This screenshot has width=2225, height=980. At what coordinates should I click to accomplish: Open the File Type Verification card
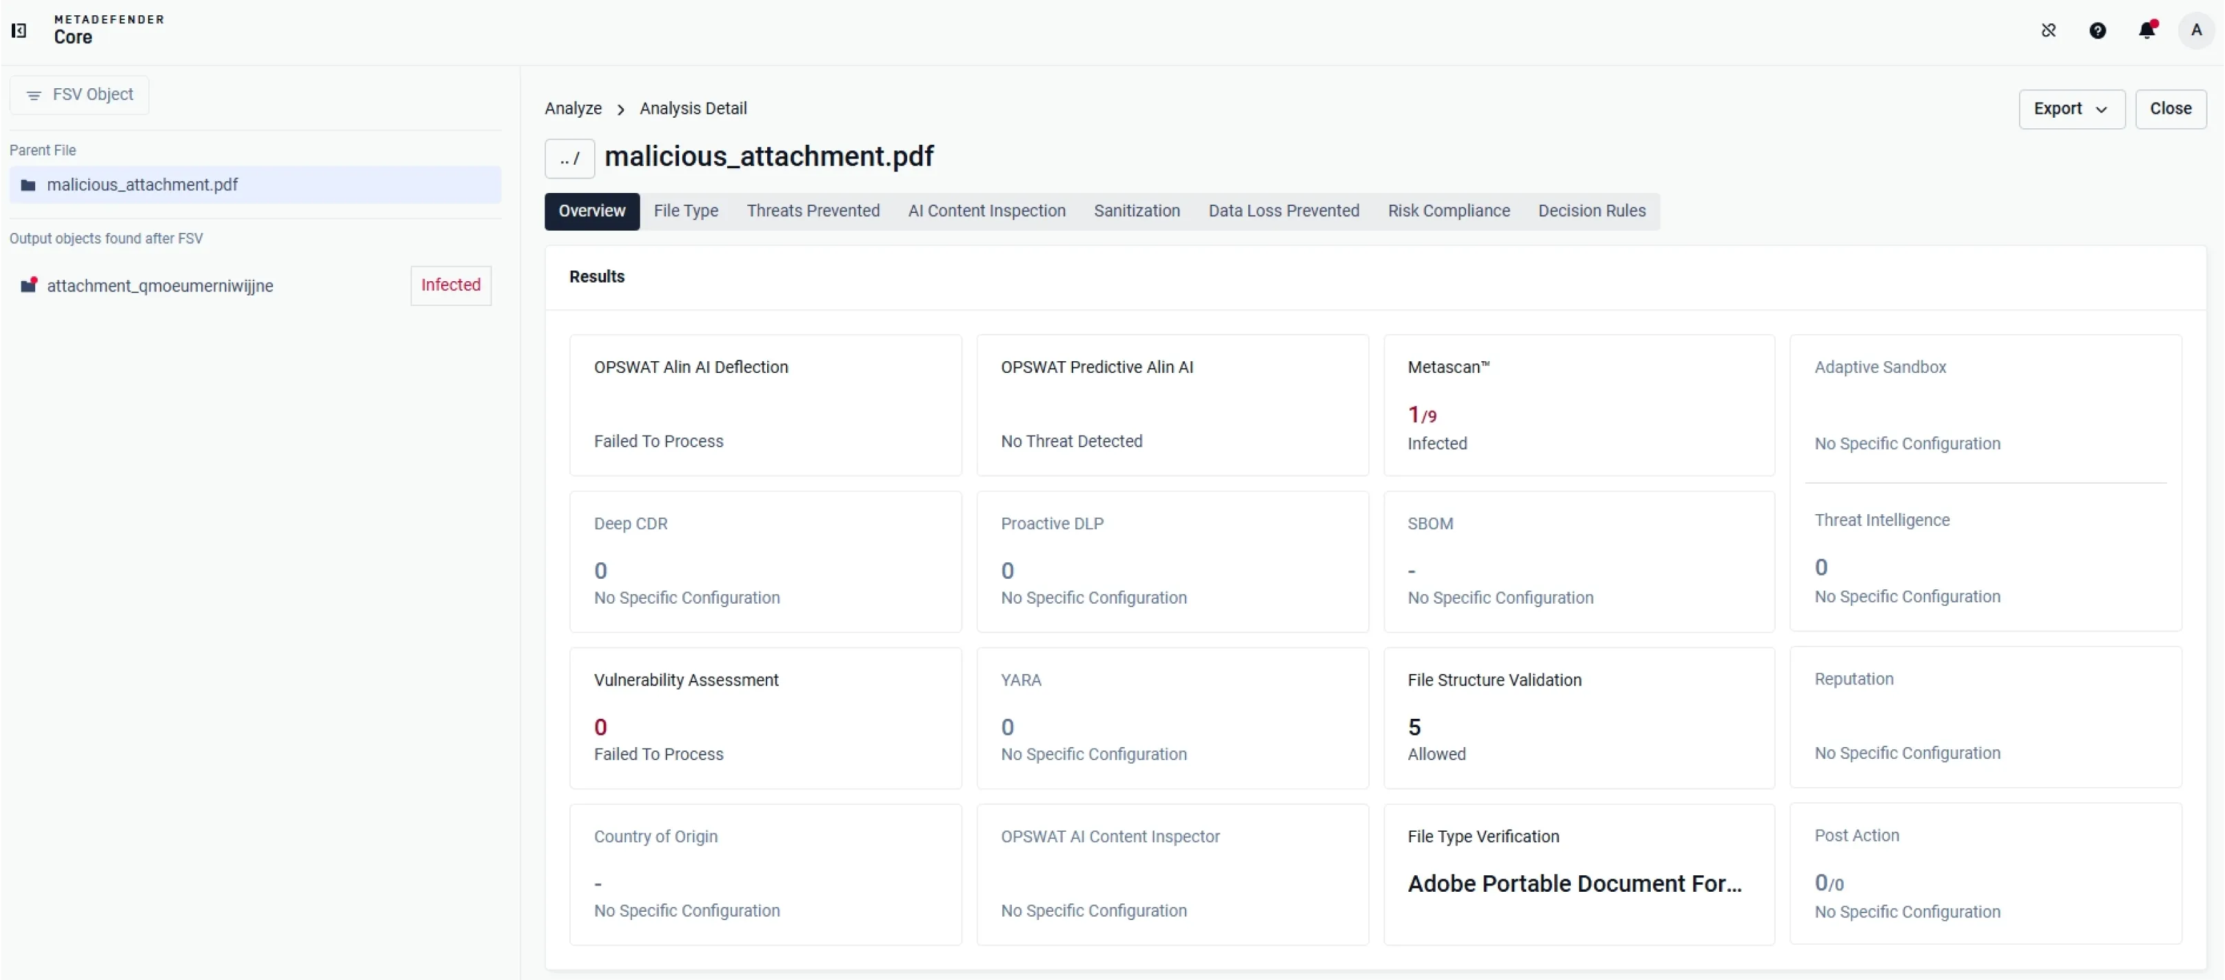pyautogui.click(x=1579, y=874)
